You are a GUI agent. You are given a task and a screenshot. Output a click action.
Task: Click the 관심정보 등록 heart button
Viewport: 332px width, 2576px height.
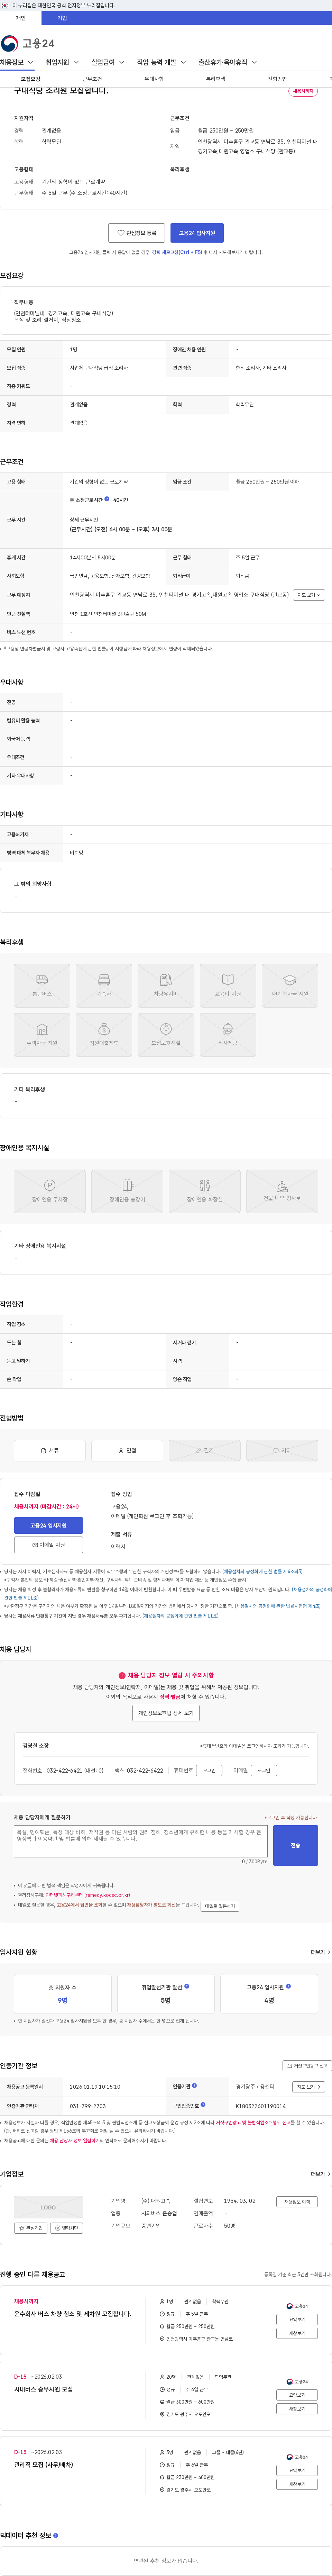pyautogui.click(x=137, y=233)
